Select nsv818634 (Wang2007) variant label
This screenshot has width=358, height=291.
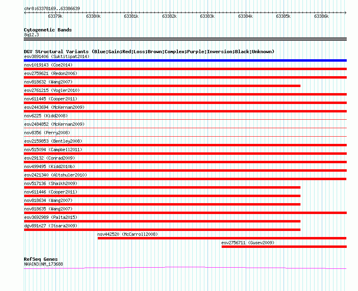coord(48,200)
